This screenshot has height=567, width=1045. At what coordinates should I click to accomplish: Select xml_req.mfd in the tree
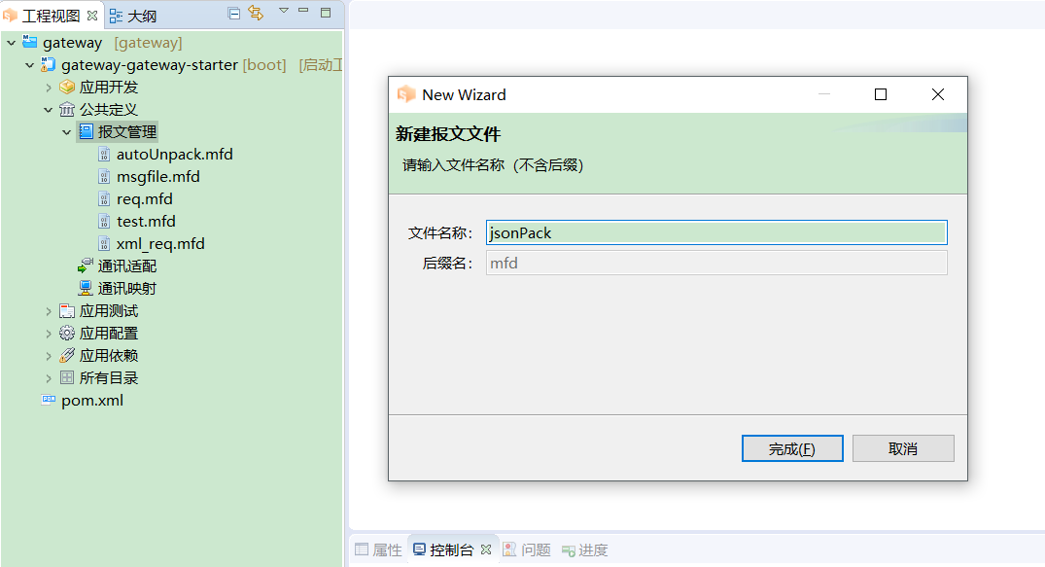[x=160, y=244]
